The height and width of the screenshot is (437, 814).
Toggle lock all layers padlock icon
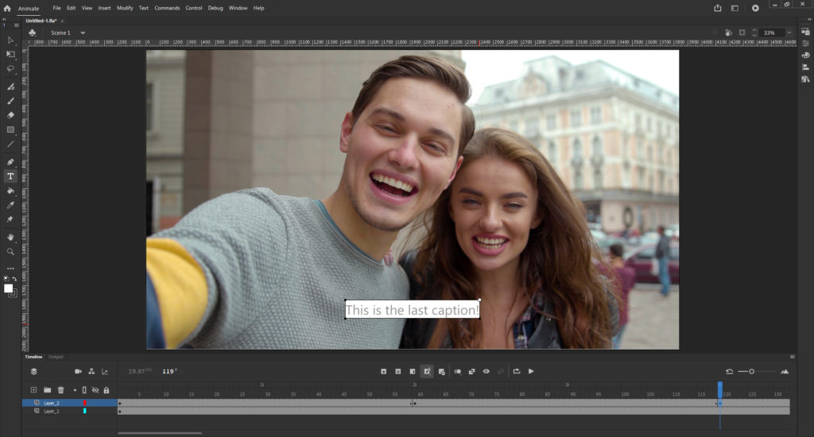106,390
